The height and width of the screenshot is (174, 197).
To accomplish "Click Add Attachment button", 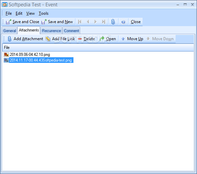I will [x=25, y=39].
